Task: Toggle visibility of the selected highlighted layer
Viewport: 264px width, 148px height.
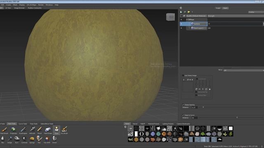Action: pos(181,24)
